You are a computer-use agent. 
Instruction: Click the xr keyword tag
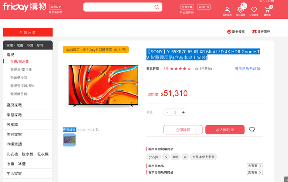185,157
